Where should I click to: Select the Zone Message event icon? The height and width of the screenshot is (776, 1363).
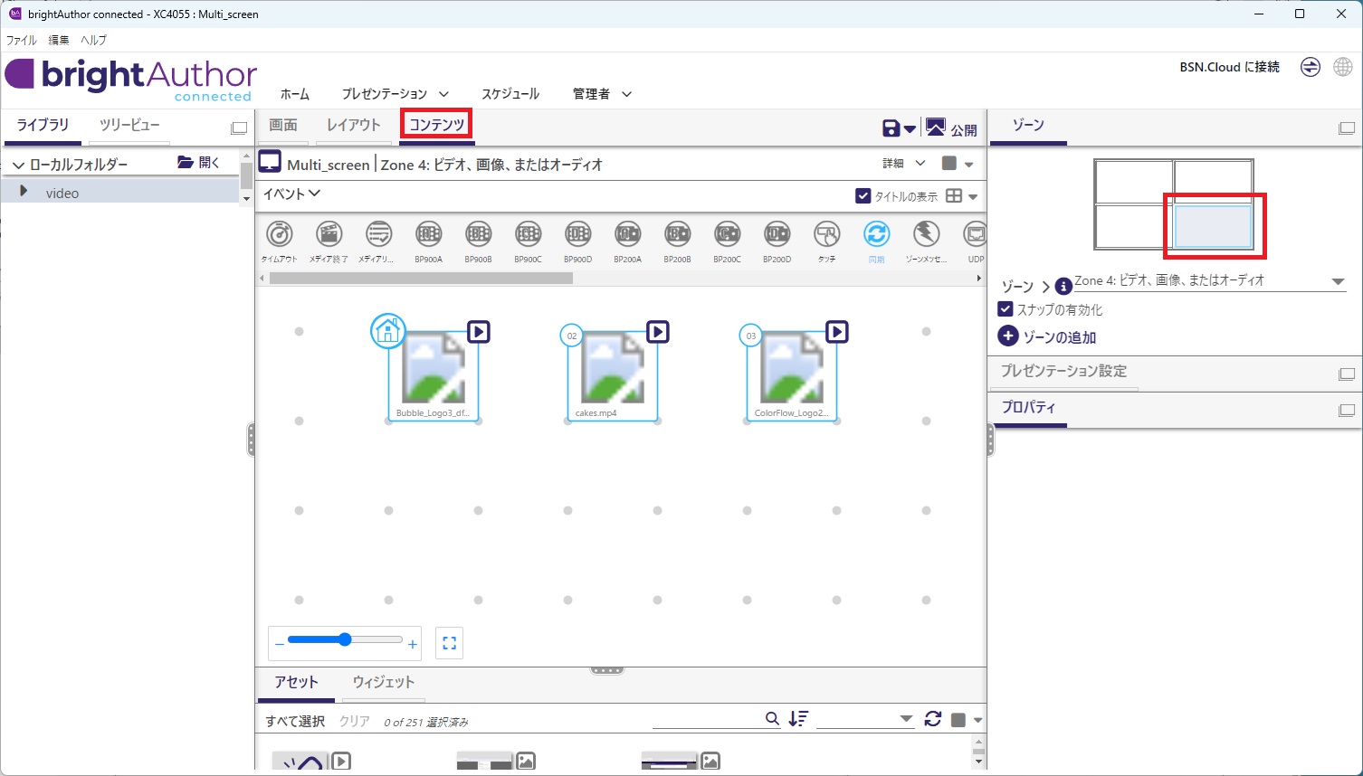click(927, 234)
